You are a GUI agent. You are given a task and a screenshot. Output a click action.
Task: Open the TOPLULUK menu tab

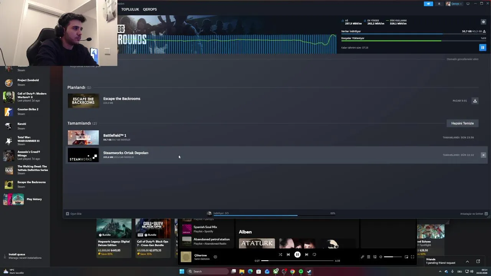(x=130, y=9)
